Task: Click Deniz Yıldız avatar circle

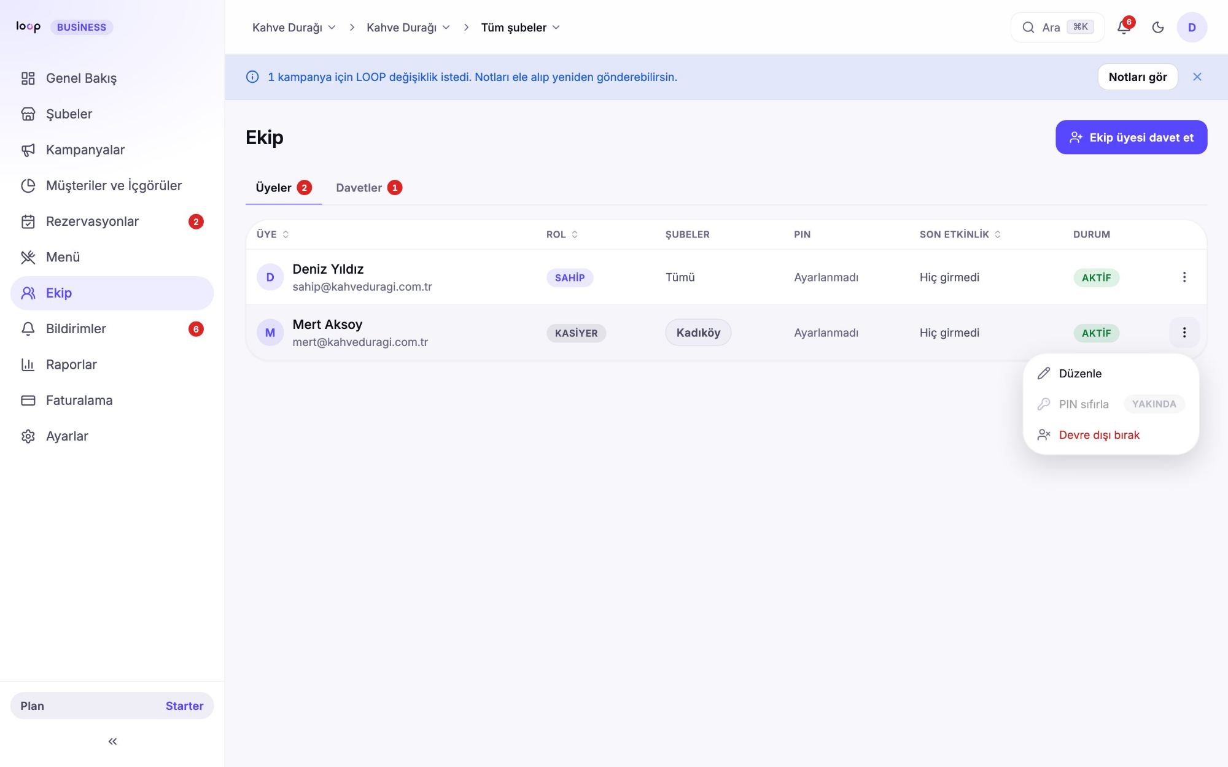Action: (270, 277)
